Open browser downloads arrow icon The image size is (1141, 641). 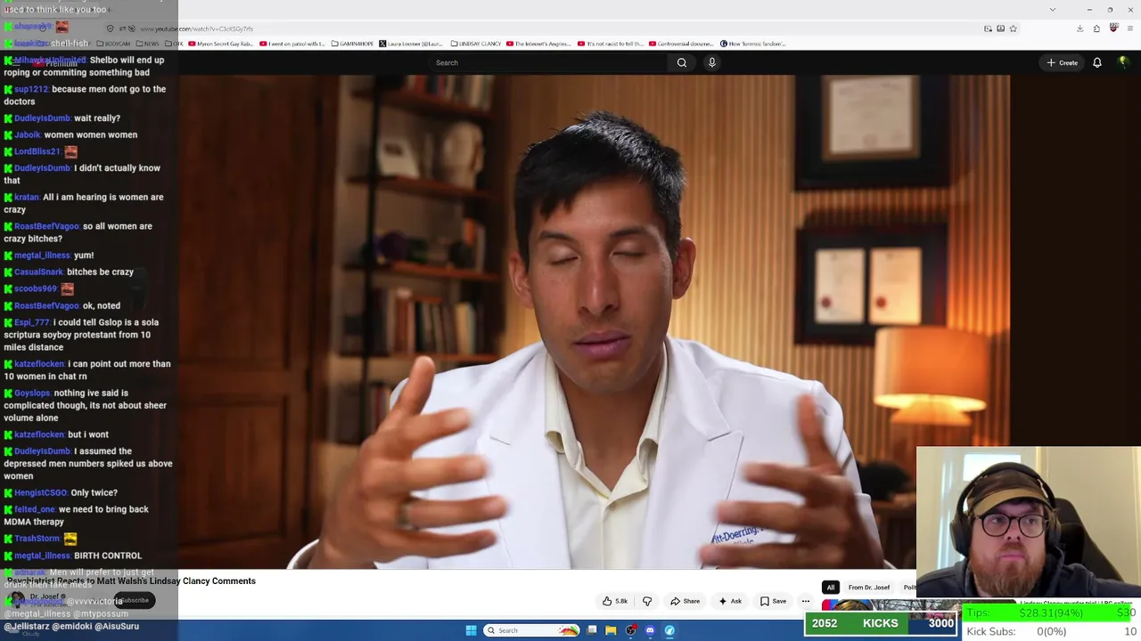tap(1079, 28)
